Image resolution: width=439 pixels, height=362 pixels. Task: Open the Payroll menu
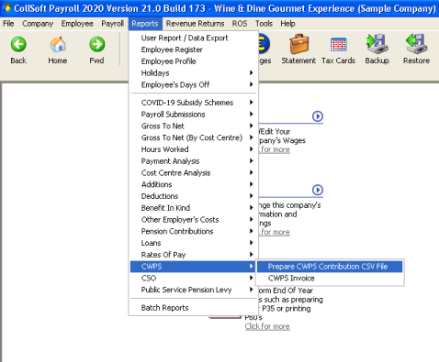113,24
